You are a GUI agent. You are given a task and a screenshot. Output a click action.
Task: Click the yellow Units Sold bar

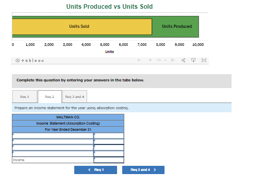(x=82, y=27)
